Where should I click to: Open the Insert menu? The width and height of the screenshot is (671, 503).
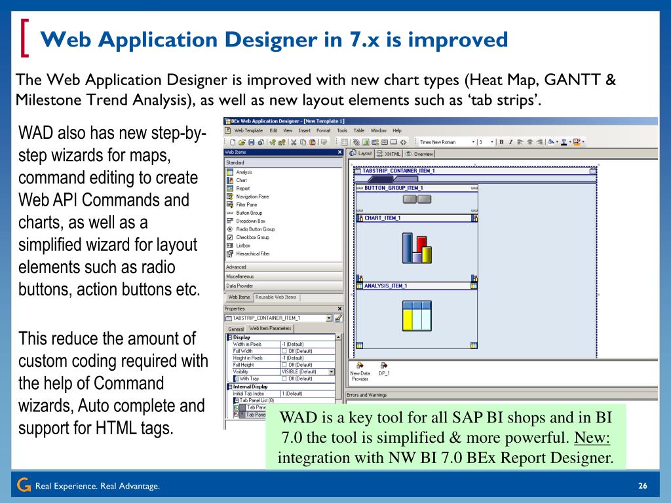click(x=304, y=130)
